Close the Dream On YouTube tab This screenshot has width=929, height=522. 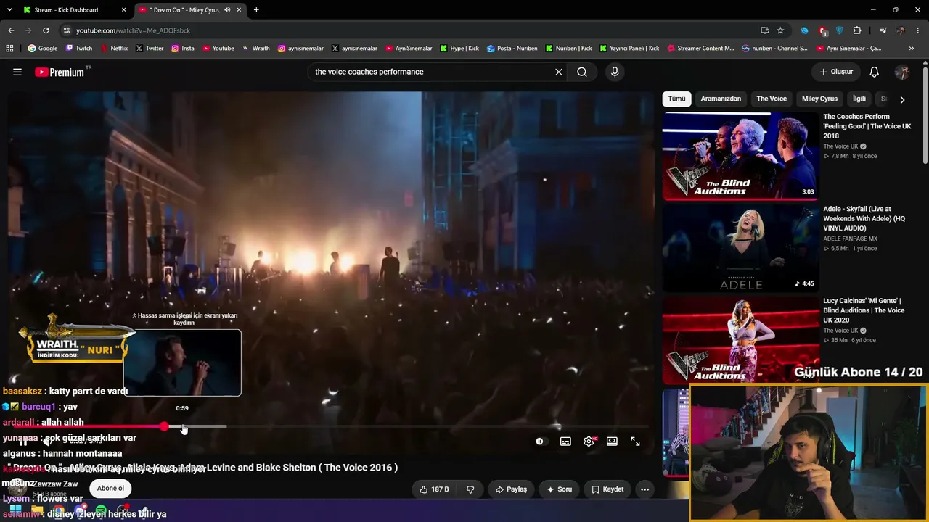click(239, 10)
